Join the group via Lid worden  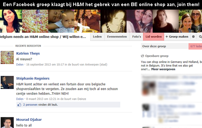pos(154,36)
